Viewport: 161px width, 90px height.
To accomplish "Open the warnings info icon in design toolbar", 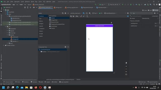I will click(x=128, y=13).
